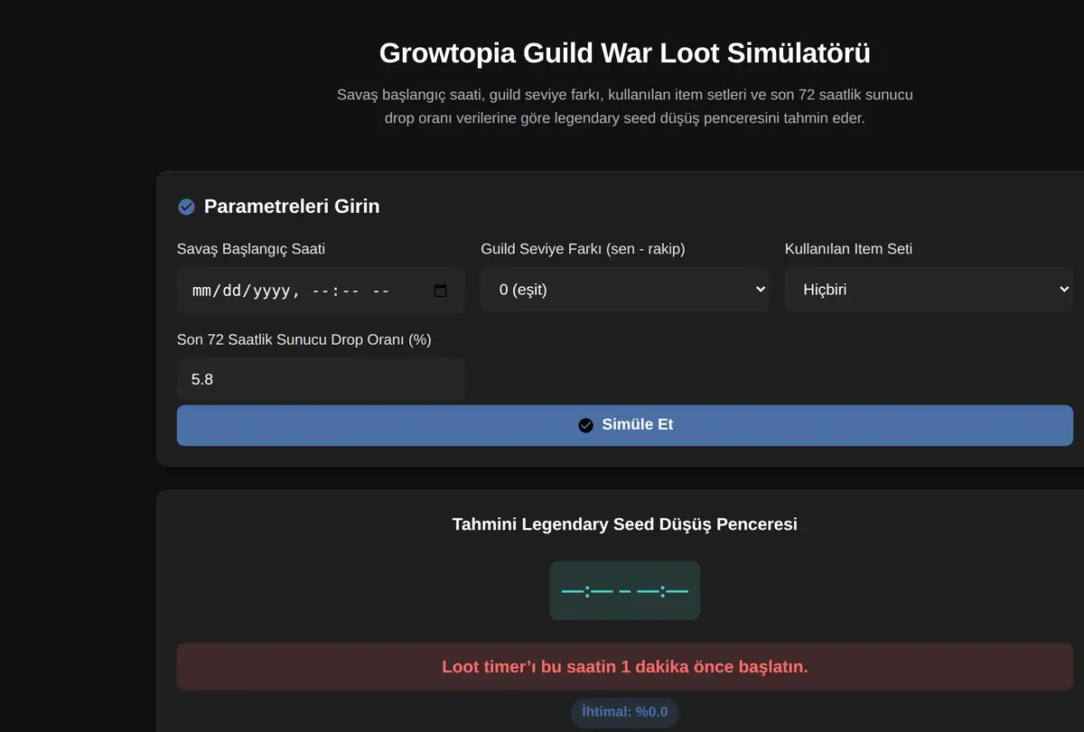This screenshot has width=1084, height=732.
Task: Open the Guild Seviye Farkı dropdown
Action: pos(625,290)
